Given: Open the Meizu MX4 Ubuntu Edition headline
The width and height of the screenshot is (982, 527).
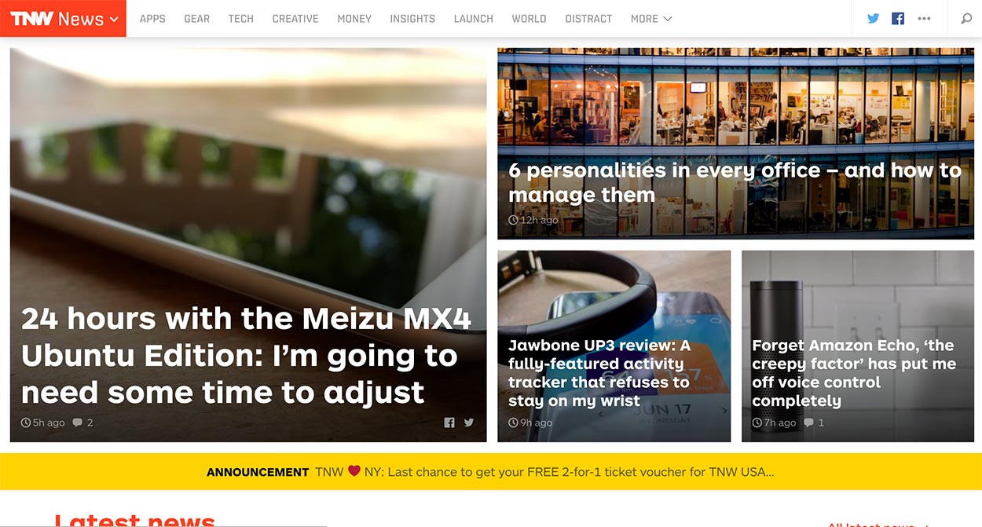Looking at the screenshot, I should [x=246, y=355].
